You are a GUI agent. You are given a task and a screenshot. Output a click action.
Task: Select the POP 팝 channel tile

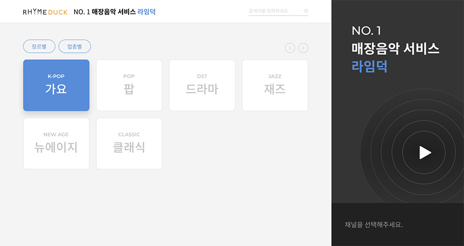129,85
